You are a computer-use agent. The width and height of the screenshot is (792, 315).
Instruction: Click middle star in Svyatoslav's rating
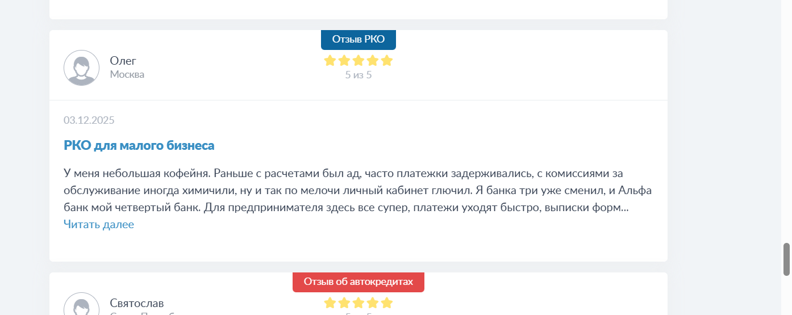click(359, 303)
